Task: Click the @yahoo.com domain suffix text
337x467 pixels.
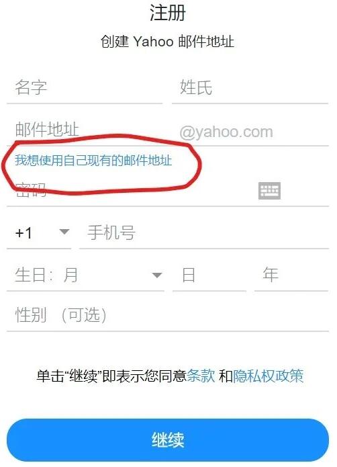Action: (226, 132)
